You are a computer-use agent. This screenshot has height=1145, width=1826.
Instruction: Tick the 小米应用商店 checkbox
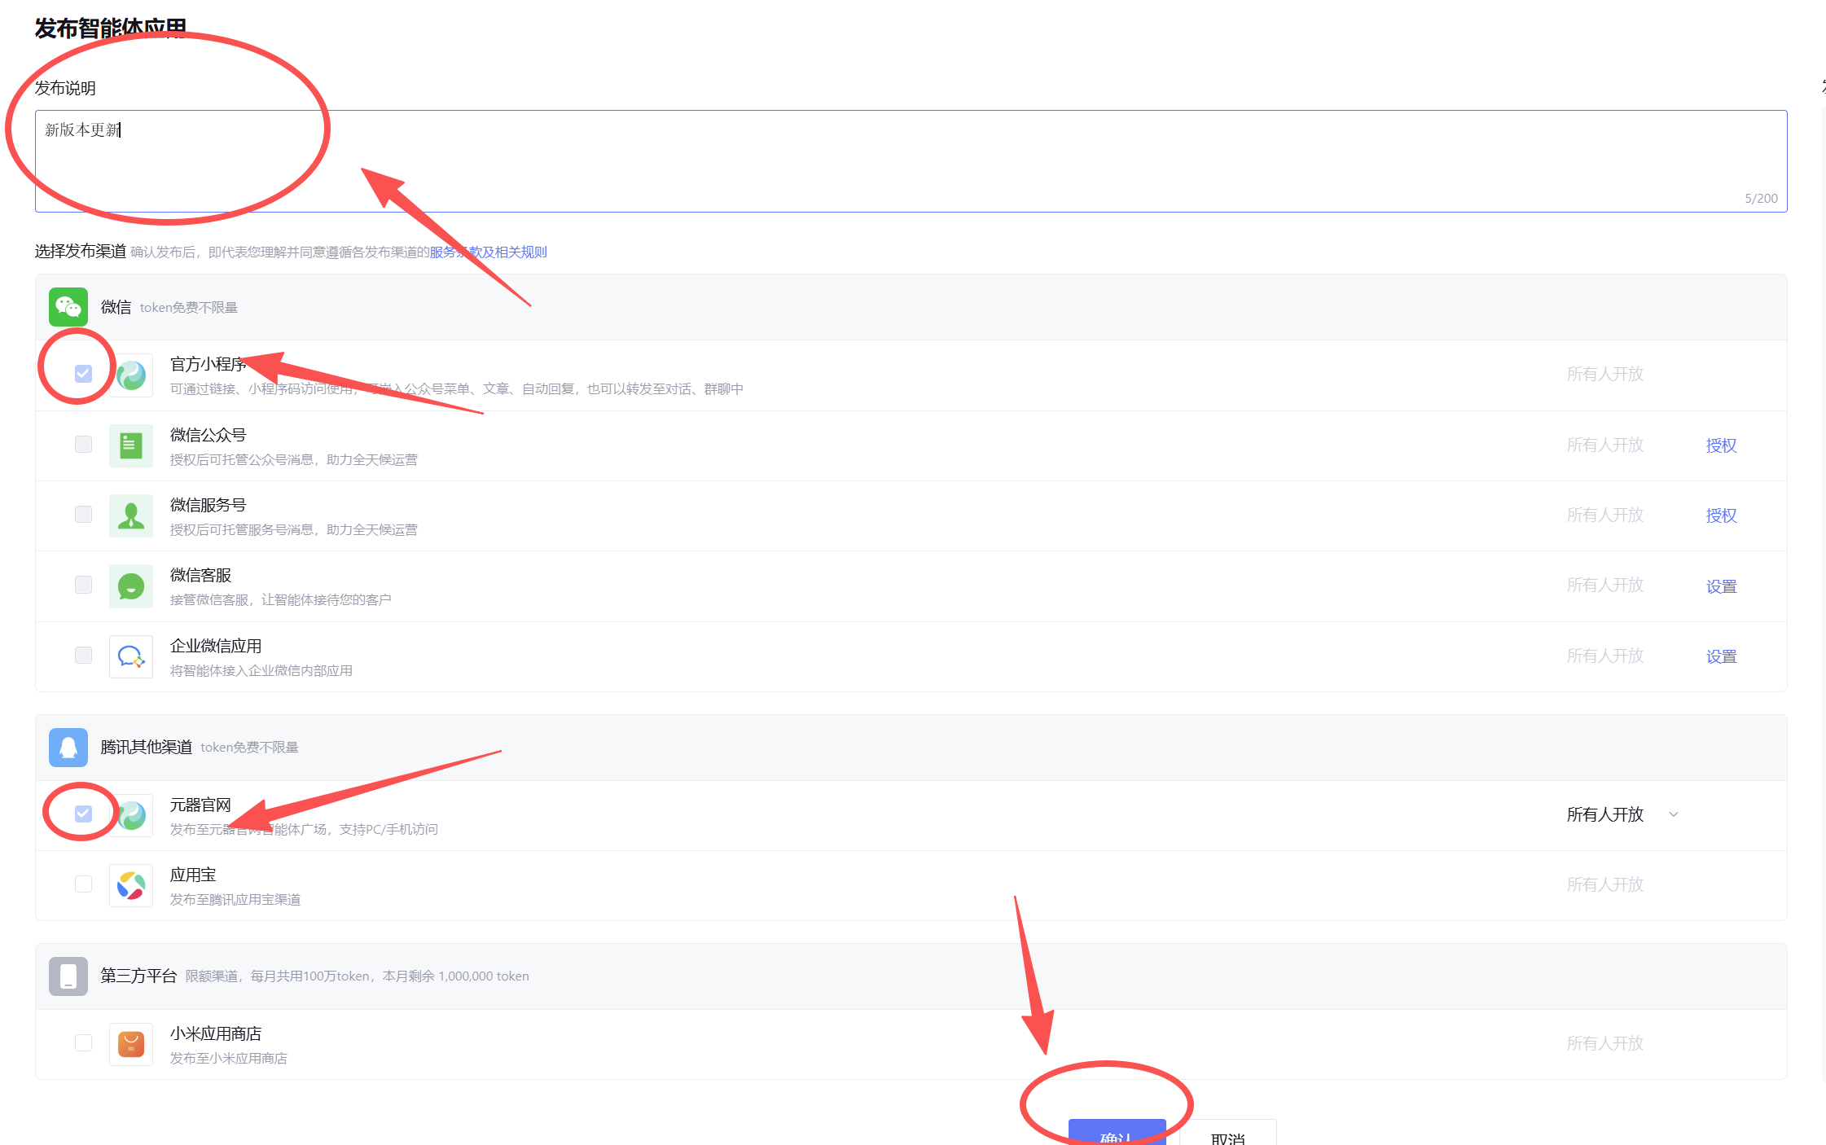[x=83, y=1042]
